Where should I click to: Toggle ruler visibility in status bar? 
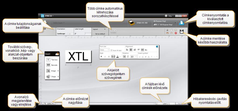coord(41,103)
